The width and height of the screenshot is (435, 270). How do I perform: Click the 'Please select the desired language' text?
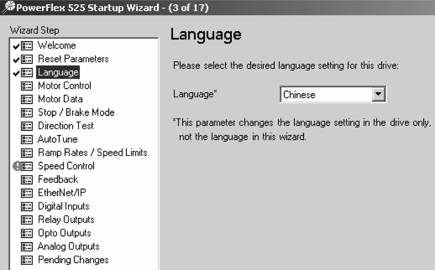[286, 66]
